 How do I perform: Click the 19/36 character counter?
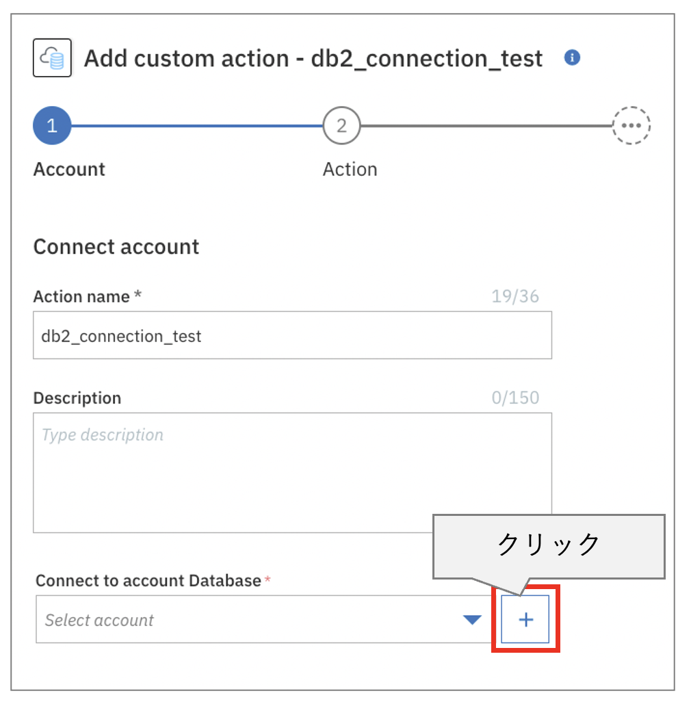(515, 297)
